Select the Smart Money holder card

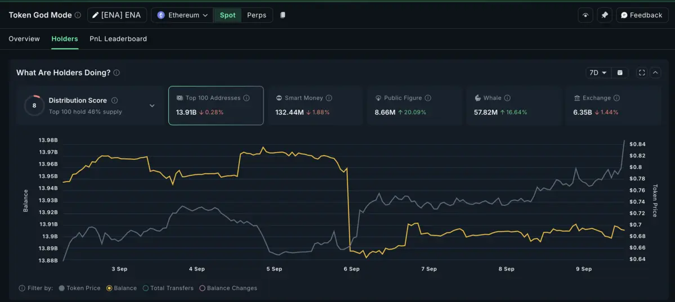pos(315,105)
